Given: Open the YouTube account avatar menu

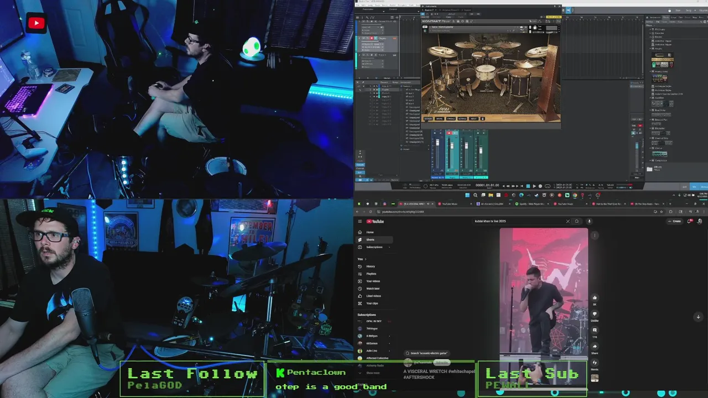Looking at the screenshot, I should 700,221.
